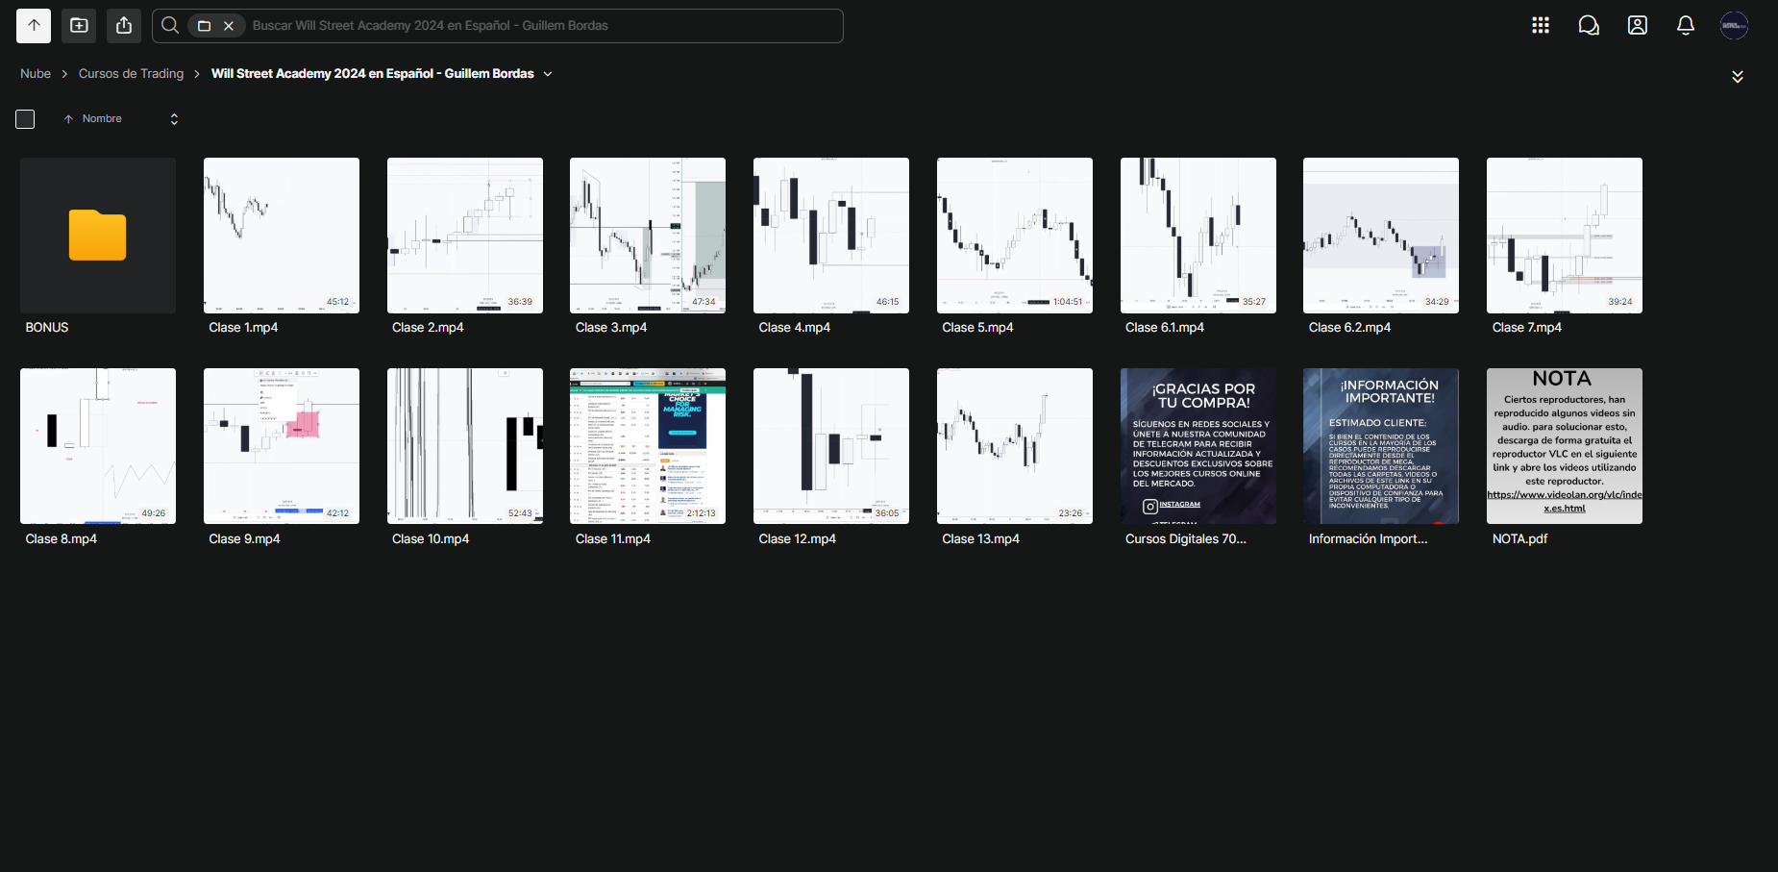Click the Clase 1.mp4 file name
Screen dimensions: 1778x872
click(243, 328)
